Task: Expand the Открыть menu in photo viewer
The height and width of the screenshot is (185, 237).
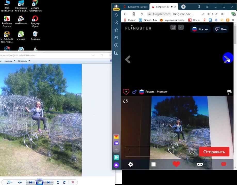Action: [x=24, y=61]
